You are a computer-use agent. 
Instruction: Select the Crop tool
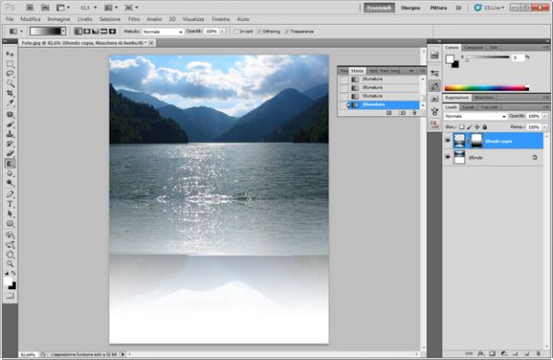10,94
